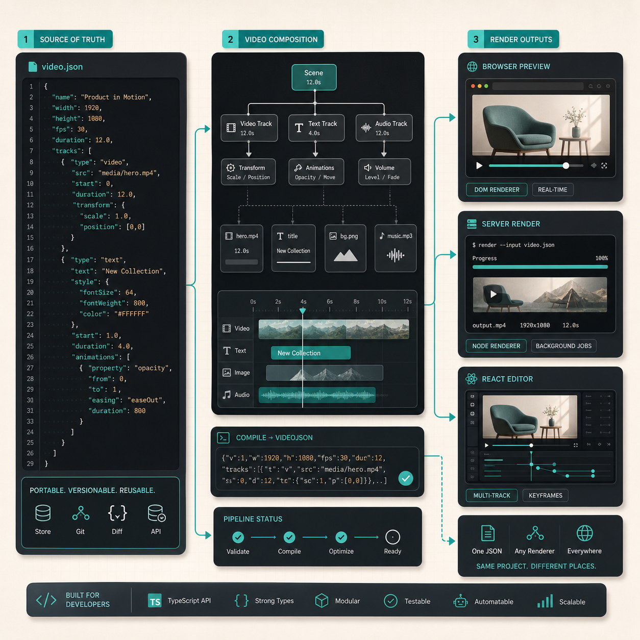Image resolution: width=640 pixels, height=640 pixels.
Task: Click the KEYFRAMES button in React Editor
Action: [x=546, y=495]
